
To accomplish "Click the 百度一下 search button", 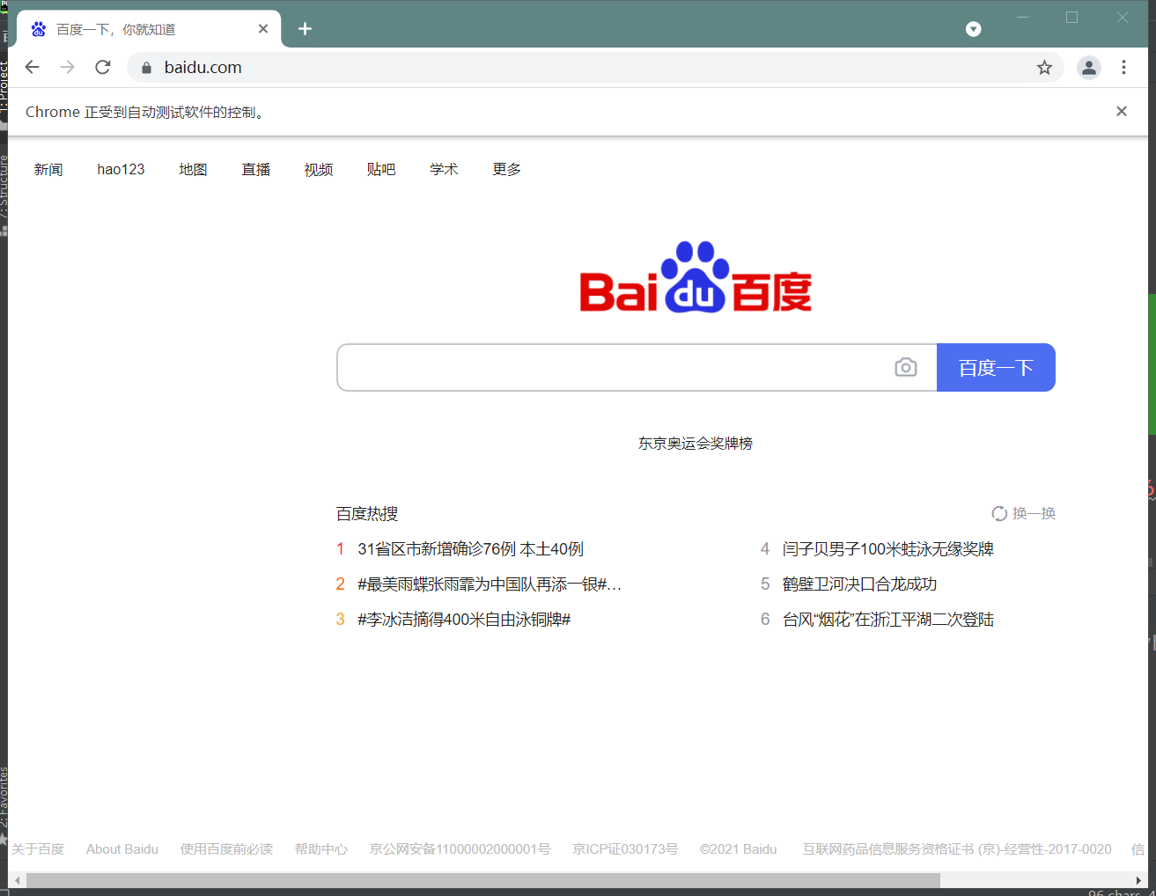I will (x=996, y=367).
